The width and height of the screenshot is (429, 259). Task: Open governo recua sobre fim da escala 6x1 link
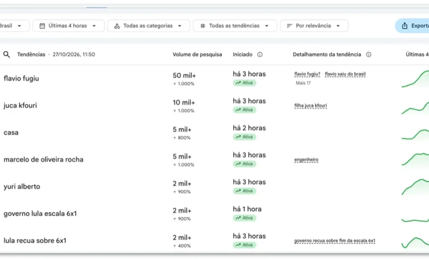[334, 241]
